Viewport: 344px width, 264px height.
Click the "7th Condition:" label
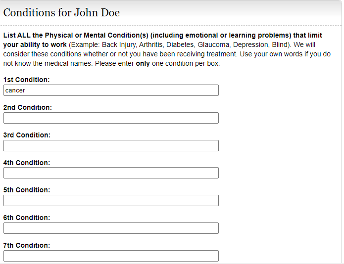tap(27, 245)
